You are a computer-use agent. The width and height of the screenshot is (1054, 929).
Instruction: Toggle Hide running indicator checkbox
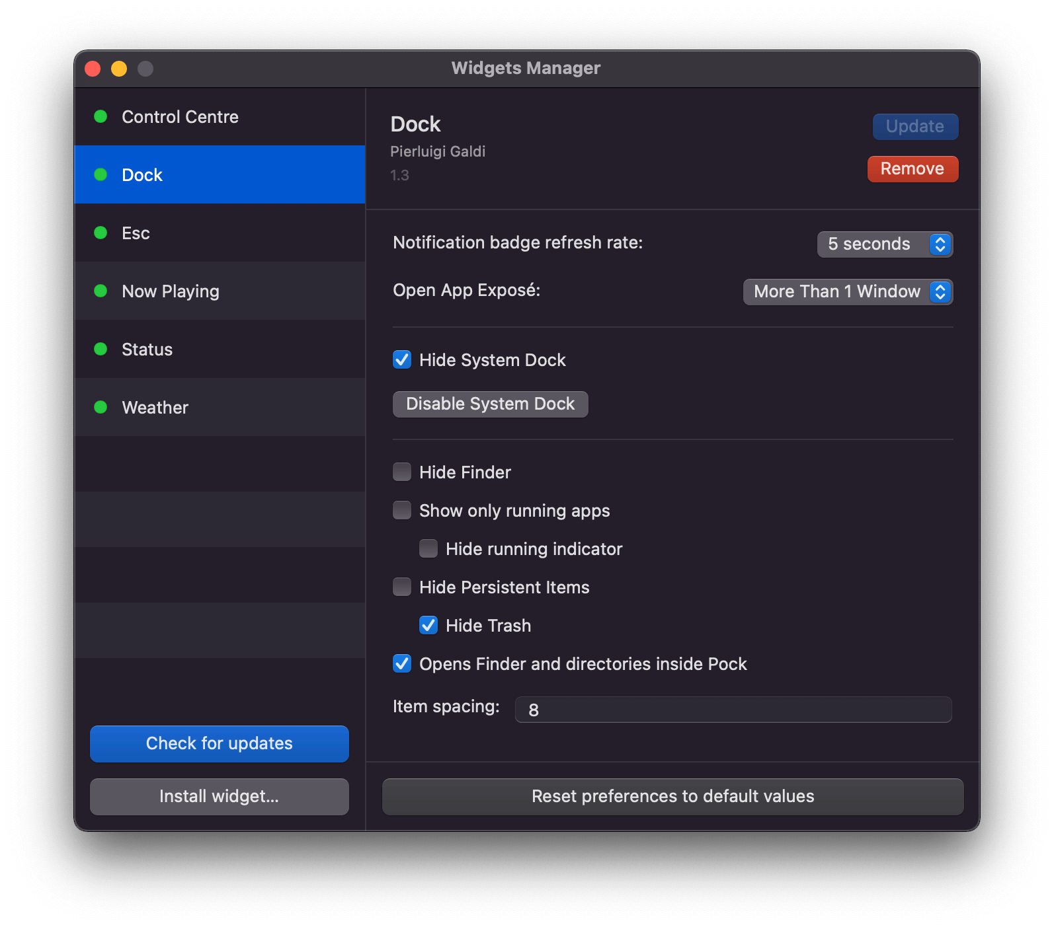[428, 548]
